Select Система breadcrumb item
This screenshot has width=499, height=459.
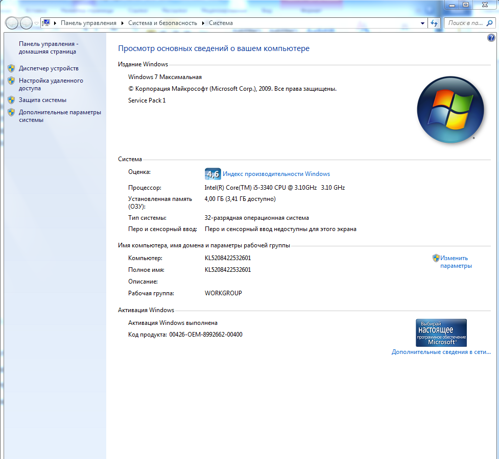click(x=221, y=23)
